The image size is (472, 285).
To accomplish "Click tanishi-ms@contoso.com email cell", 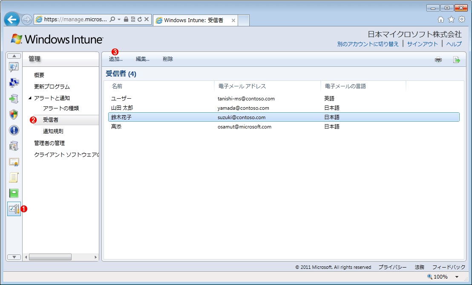I will pyautogui.click(x=246, y=99).
